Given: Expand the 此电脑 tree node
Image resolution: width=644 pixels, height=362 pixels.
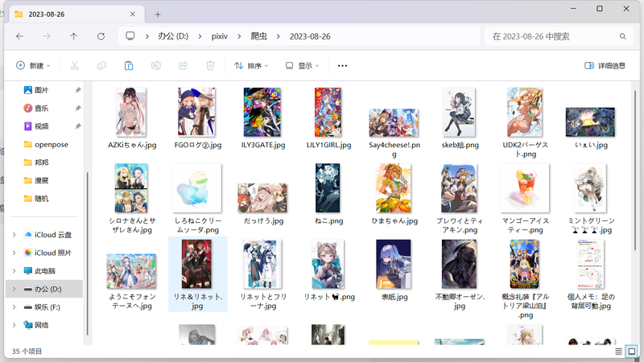Looking at the screenshot, I should pos(14,271).
